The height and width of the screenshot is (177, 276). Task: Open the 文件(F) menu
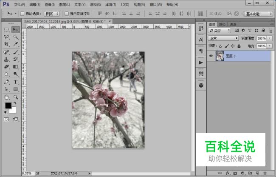pyautogui.click(x=20, y=5)
